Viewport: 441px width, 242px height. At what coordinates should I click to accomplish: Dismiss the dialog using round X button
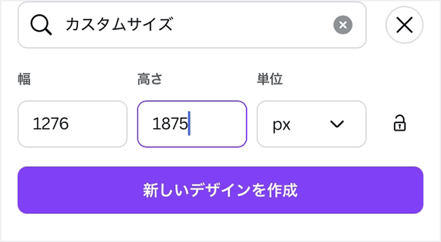click(404, 25)
